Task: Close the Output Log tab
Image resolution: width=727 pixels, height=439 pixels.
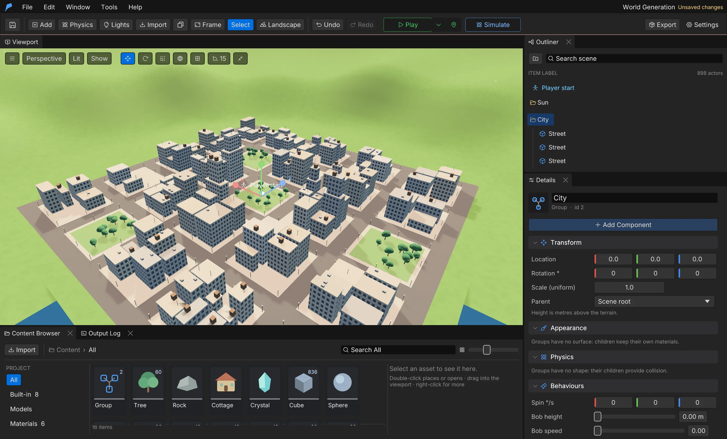Action: (131, 333)
